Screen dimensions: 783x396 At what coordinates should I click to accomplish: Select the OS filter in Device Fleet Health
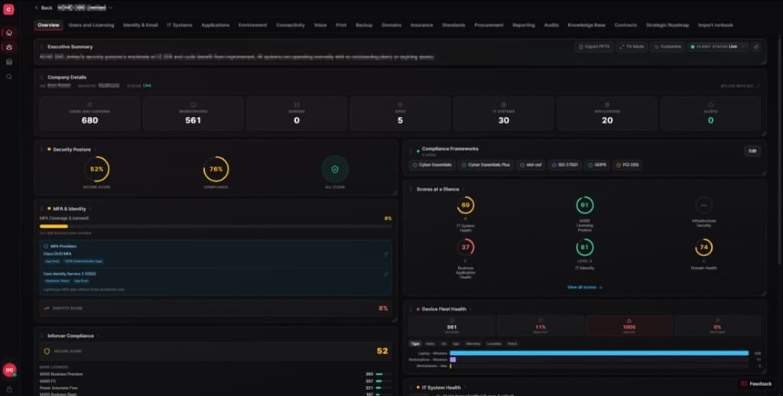click(x=443, y=344)
